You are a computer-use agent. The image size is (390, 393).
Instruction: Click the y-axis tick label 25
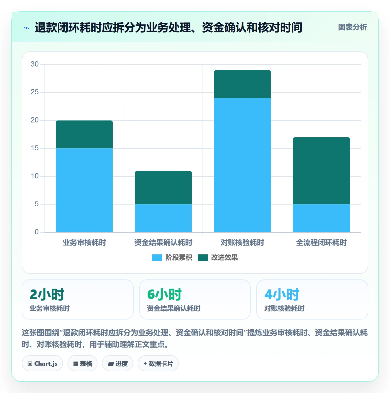pyautogui.click(x=35, y=92)
